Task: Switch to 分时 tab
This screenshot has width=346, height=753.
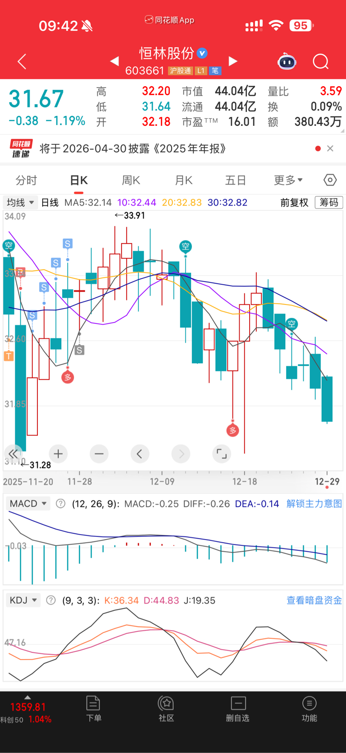Action: (26, 180)
